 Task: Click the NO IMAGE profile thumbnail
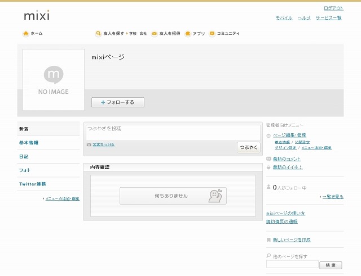(x=54, y=80)
